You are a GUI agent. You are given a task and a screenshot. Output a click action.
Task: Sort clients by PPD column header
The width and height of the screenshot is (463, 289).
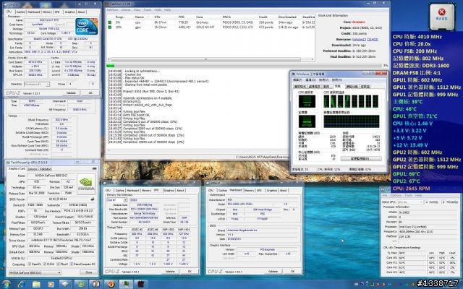pyautogui.click(x=182, y=17)
